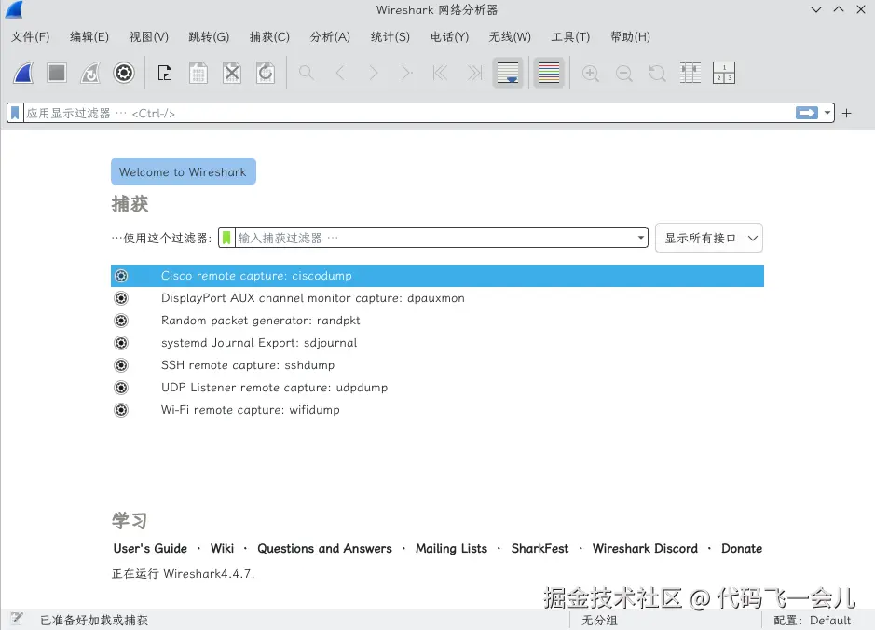Image resolution: width=875 pixels, height=630 pixels.
Task: Select Cisco remote capture: ciscodump interface
Action: click(x=437, y=276)
